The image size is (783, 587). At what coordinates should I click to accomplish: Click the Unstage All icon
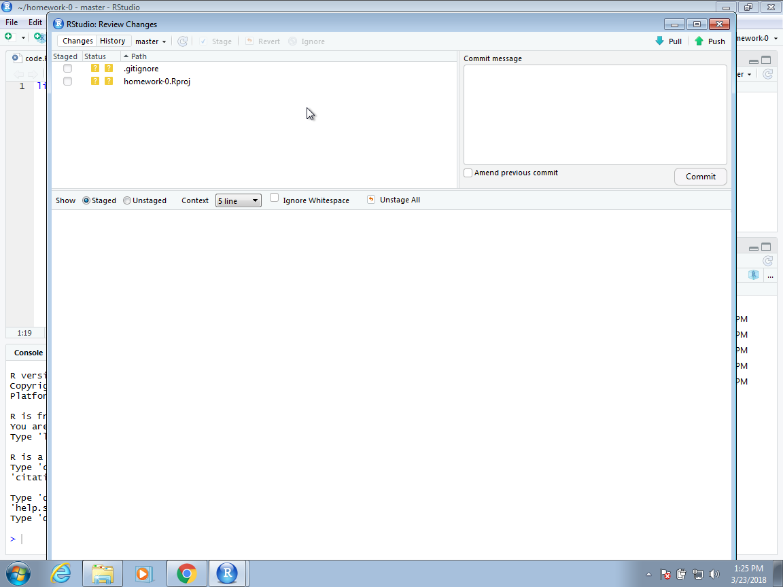click(371, 199)
